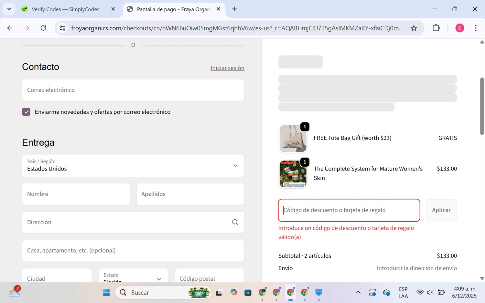Uncheck Enviarme novedades y ofertas checkbox
Viewport: 485px width, 303px height.
[x=26, y=112]
